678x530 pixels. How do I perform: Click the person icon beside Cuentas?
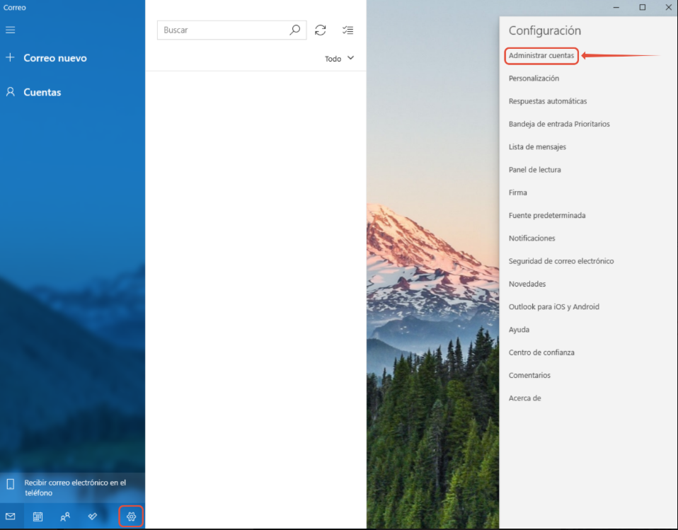coord(11,92)
